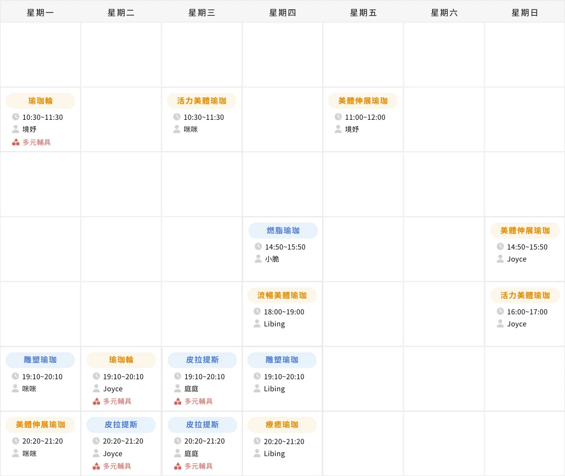Viewport: 565px width, 476px height.
Task: Click 多元輔具 label in Monday 瑜珈輪 class
Action: (37, 142)
